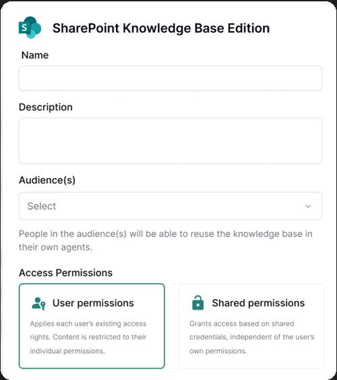Screen dimensions: 337x380
Task: Click the 'User permissions' heading text
Action: point(93,303)
